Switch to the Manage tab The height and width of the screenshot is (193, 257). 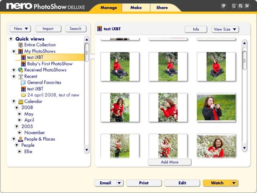tap(109, 8)
